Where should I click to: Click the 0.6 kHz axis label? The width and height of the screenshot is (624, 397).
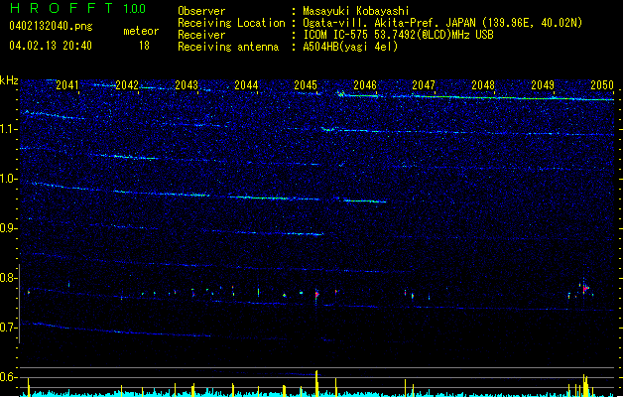coord(9,377)
